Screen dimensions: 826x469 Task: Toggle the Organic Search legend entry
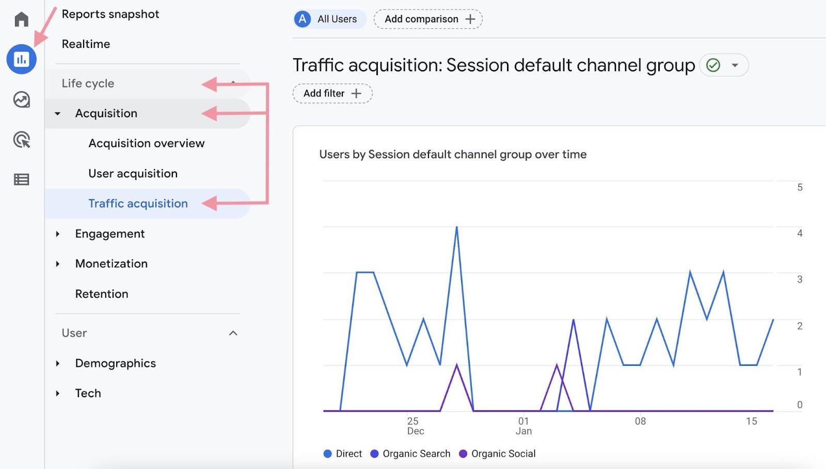(410, 454)
